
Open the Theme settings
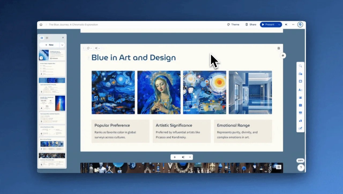tap(233, 25)
